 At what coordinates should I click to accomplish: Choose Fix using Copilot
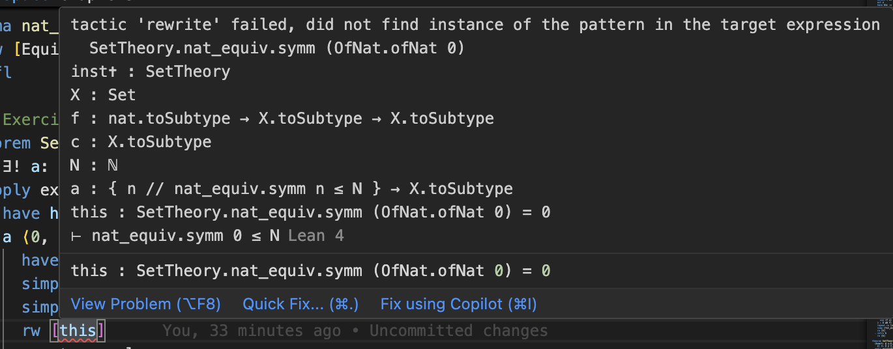[x=458, y=304]
